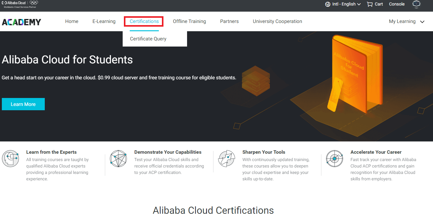433x218 pixels.
Task: Select University Cooperation in the navigation
Action: click(277, 21)
